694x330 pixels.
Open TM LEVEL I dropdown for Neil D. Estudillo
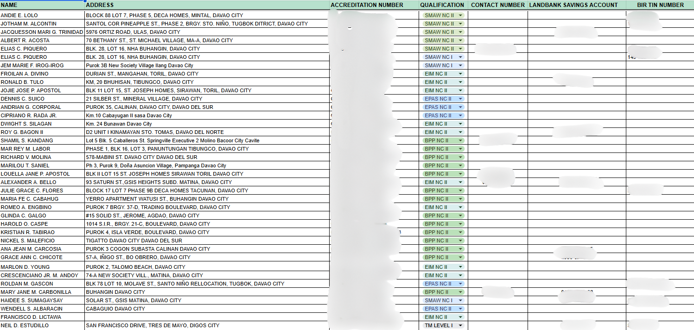coord(460,325)
